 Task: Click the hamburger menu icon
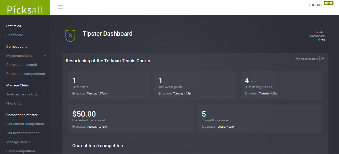click(x=60, y=7)
